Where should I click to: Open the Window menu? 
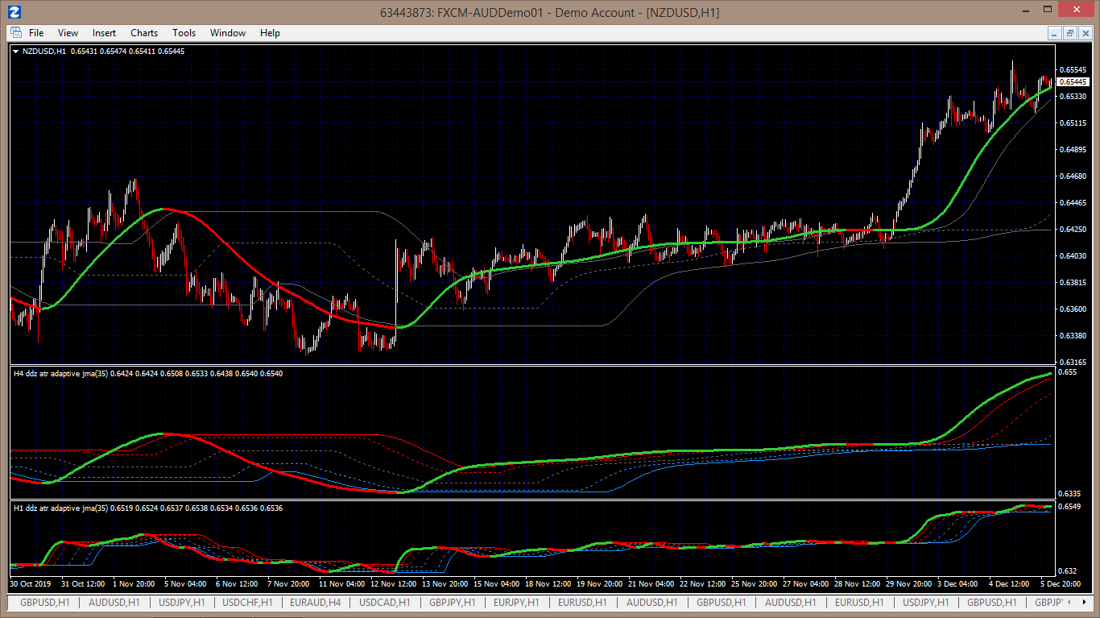(x=228, y=33)
